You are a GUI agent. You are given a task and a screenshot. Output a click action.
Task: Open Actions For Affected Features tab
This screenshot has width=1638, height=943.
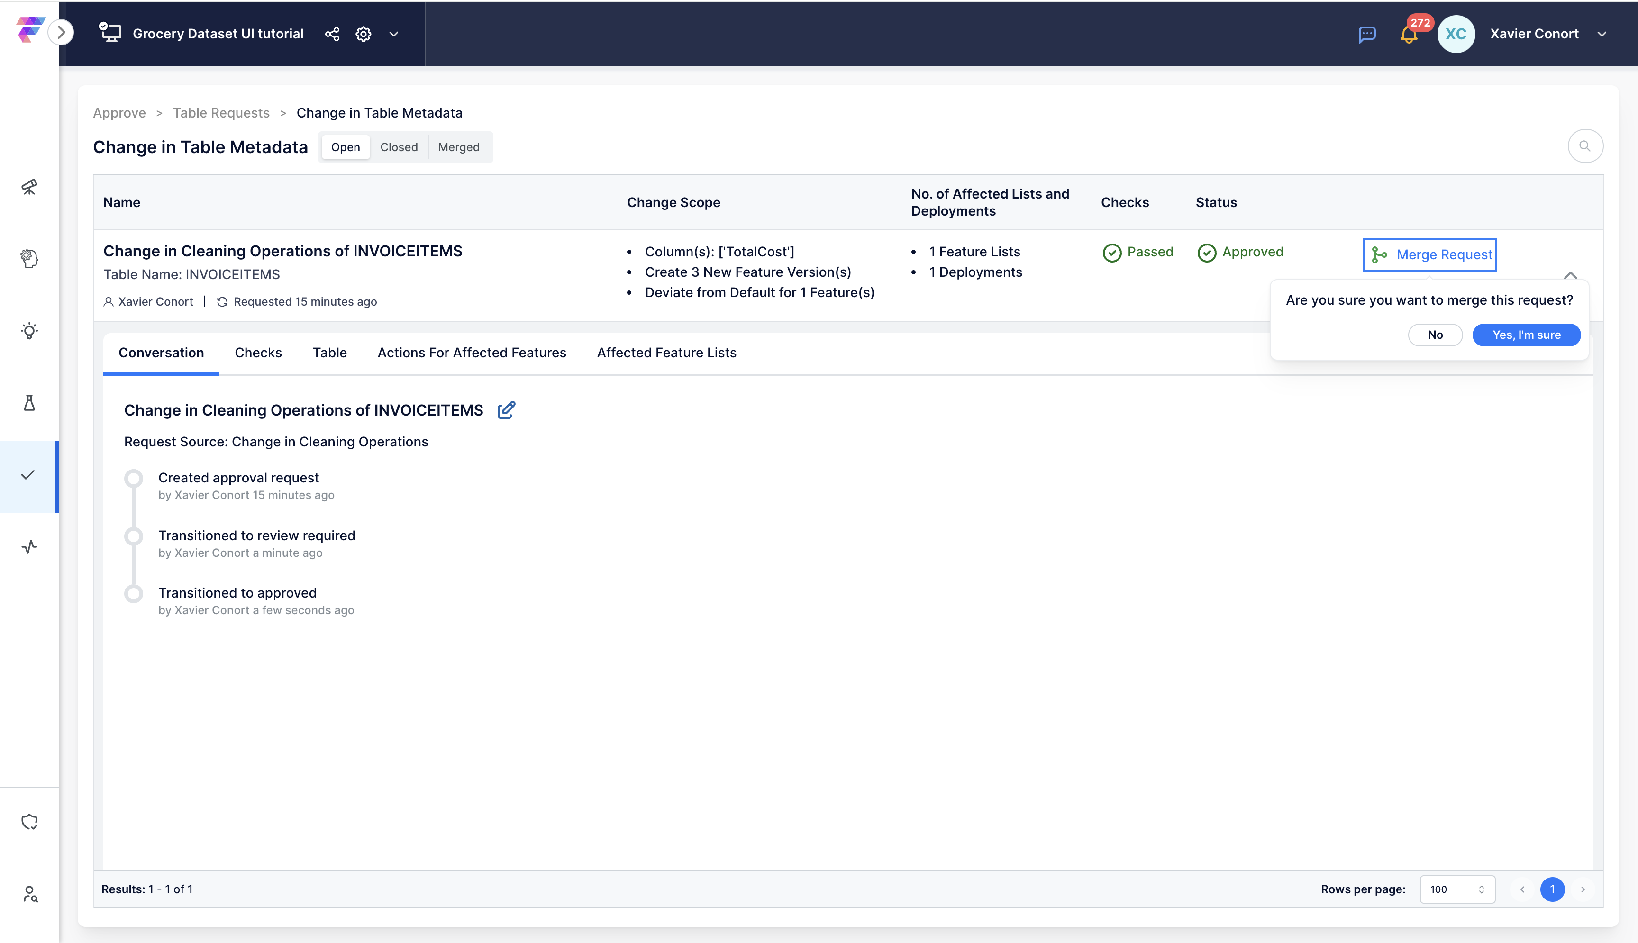[x=472, y=353]
